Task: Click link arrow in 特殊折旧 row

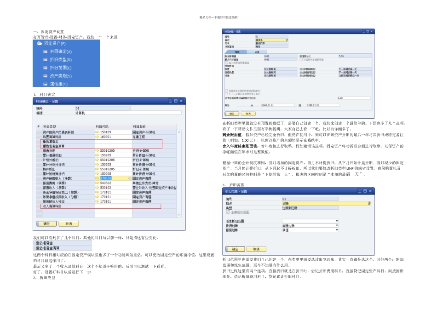Action: [x=97, y=169]
